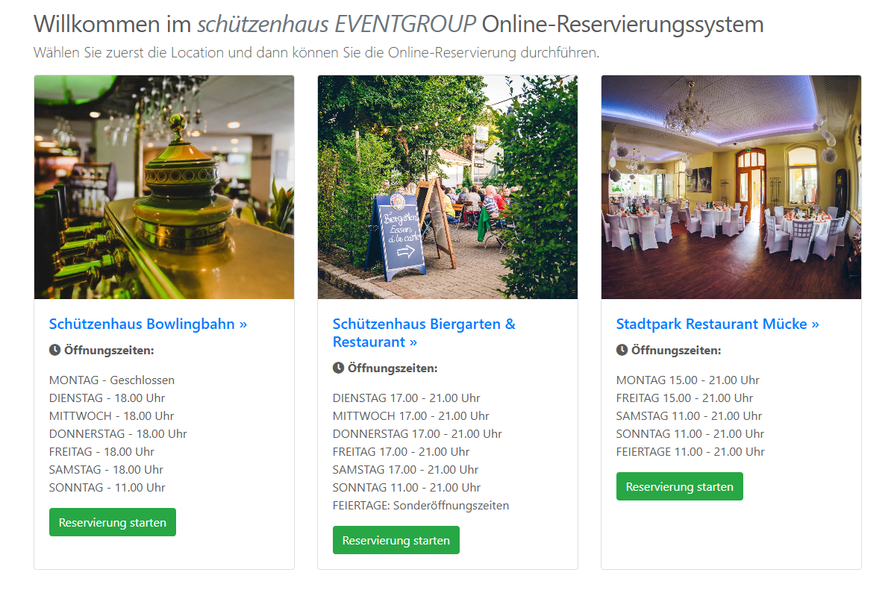
Task: Click the Willkommen page heading
Action: click(398, 24)
